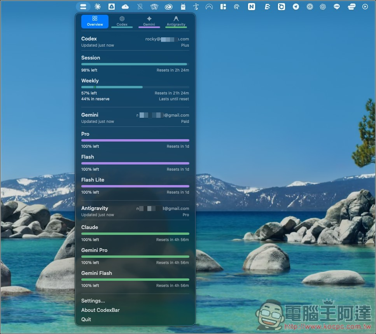
Task: Switch to the Gemini tab
Action: pyautogui.click(x=149, y=21)
